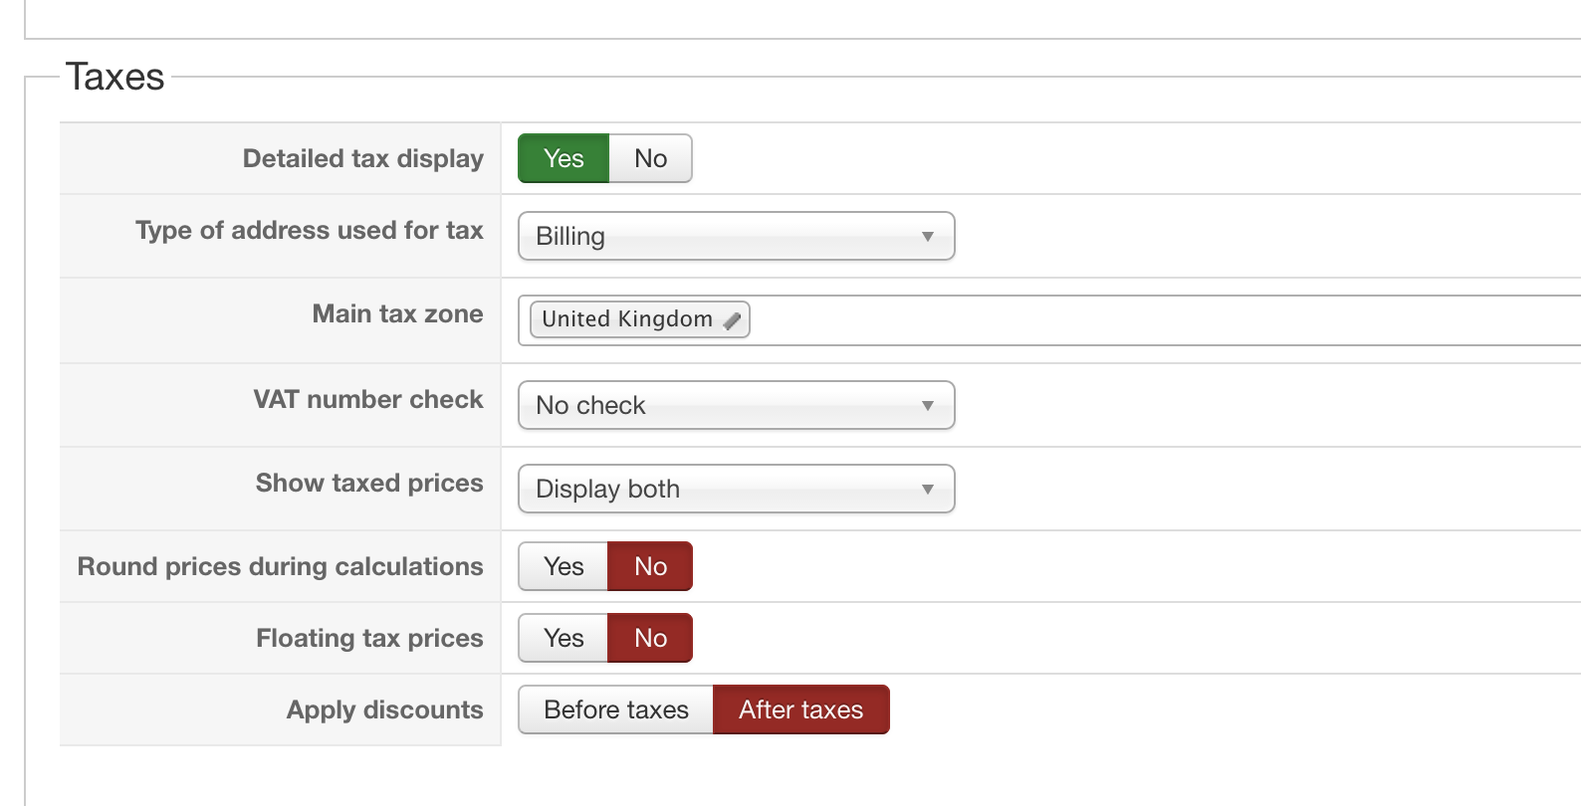Open the Type of address dropdown

[736, 236]
